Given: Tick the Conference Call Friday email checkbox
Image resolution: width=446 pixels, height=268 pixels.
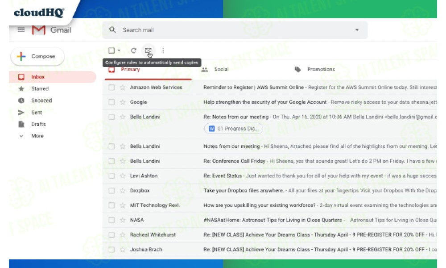Looking at the screenshot, I should [x=111, y=161].
